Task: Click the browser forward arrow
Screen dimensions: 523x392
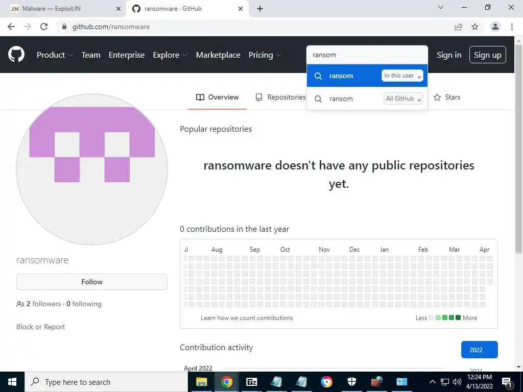Action: click(28, 27)
